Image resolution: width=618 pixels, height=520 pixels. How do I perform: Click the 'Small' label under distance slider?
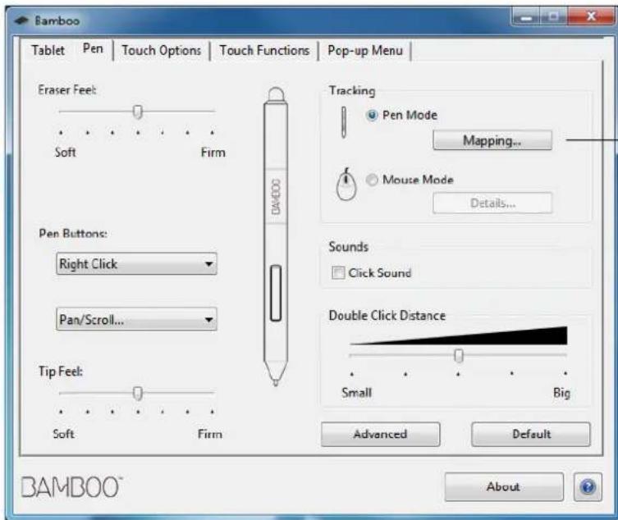click(357, 392)
